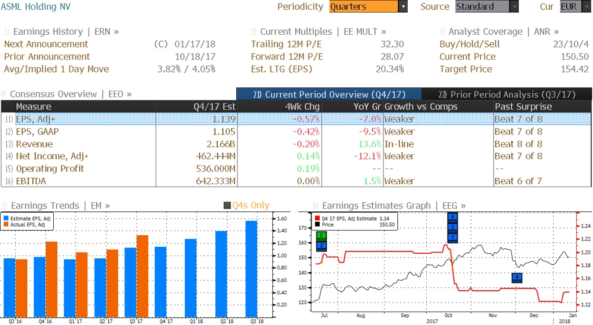This screenshot has height=325, width=593.
Task: Open the Periodicity Quarters dropdown arrow
Action: [403, 6]
